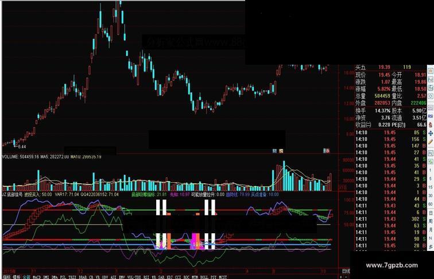Click the 总量 value 504459
Screen dimensions: 434x279
[382, 96]
